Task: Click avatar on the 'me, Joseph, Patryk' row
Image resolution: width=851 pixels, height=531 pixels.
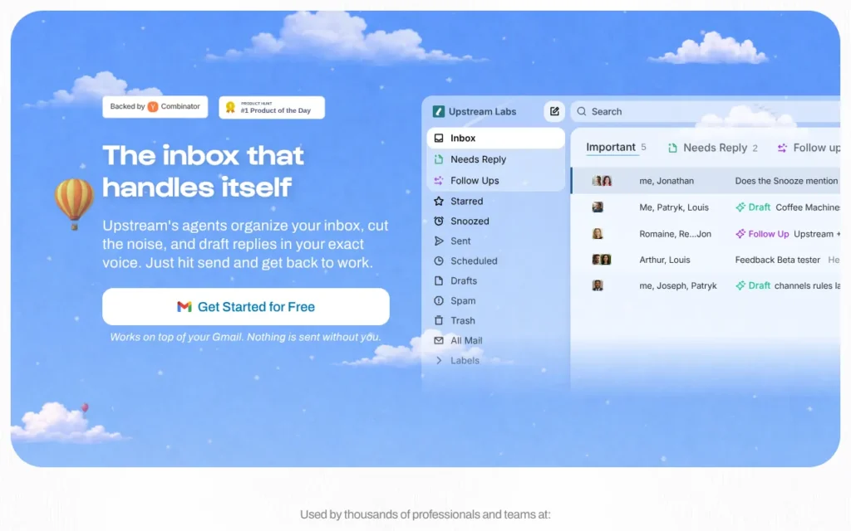Action: [x=598, y=285]
